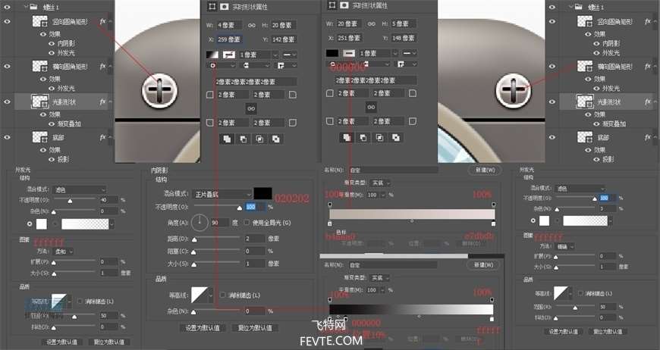Click stroke swatch beside black fill in 251像素 panel
Image resolution: width=660 pixels, height=350 pixels.
(x=348, y=53)
